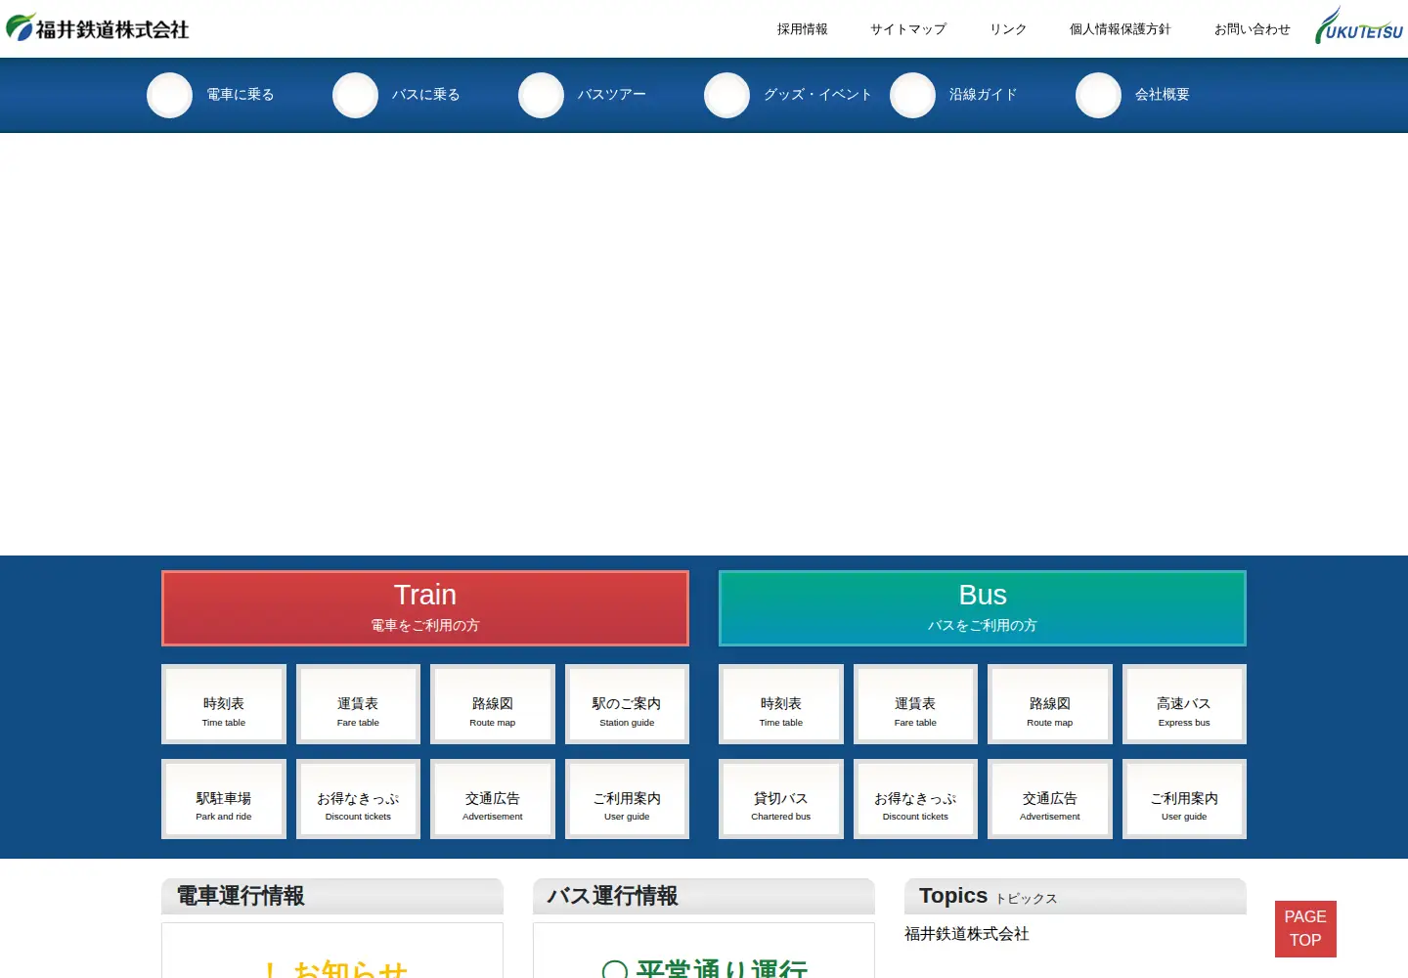Open Train 路線図 Route map tile

[493, 704]
